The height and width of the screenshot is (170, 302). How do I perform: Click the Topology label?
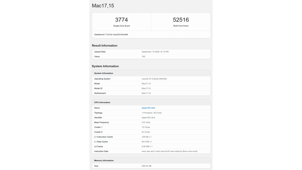[98, 113]
